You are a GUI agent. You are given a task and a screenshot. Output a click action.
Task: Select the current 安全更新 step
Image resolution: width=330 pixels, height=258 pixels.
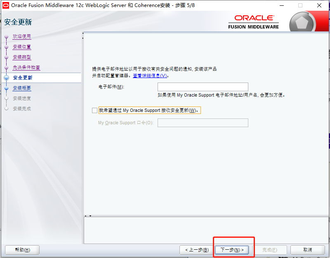pos(23,78)
